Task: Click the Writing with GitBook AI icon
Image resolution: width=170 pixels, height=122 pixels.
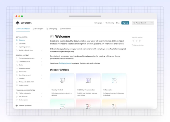Action: point(17,82)
